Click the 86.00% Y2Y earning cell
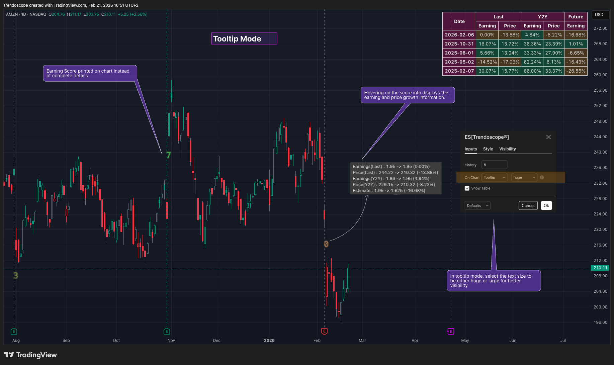Screen dimensions: 614x365 point(532,71)
